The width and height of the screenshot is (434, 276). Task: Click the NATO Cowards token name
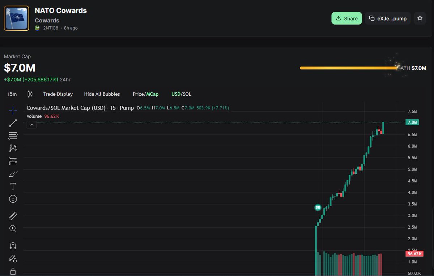point(61,10)
